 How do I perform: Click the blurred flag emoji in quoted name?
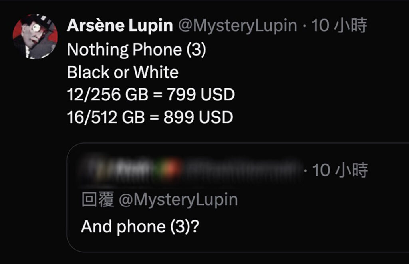click(170, 170)
